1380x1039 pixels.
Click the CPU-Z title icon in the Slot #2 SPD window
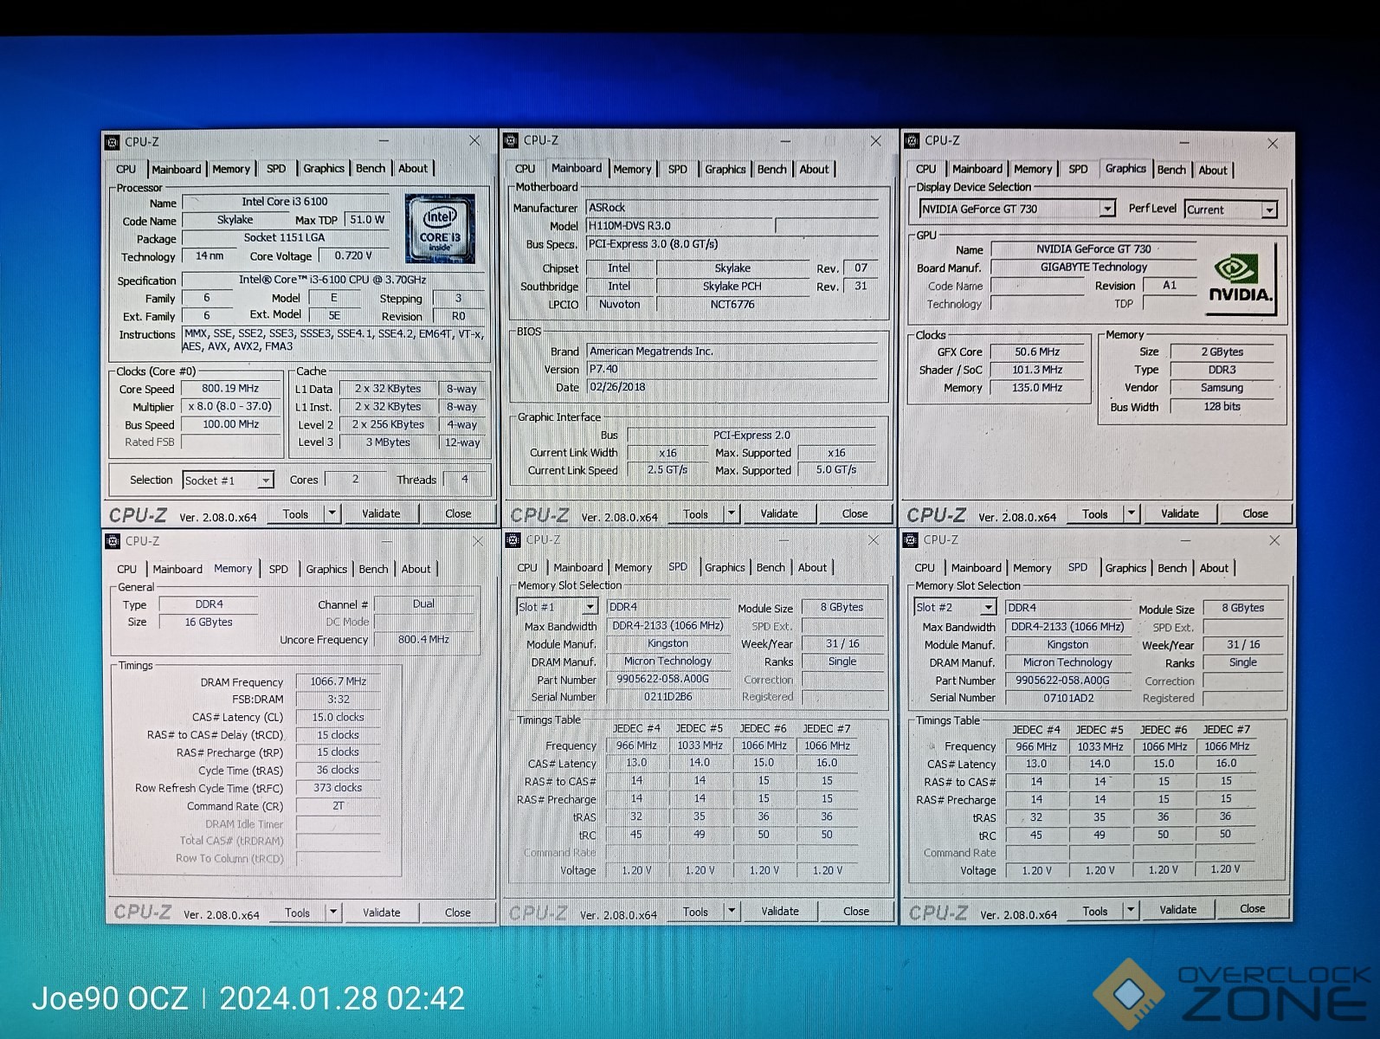point(911,540)
